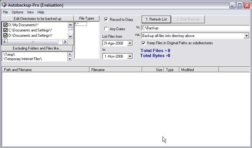The image size is (252, 148).
Task: Toggle Keep Files in Original Paths checkbox
Action: tap(143, 43)
